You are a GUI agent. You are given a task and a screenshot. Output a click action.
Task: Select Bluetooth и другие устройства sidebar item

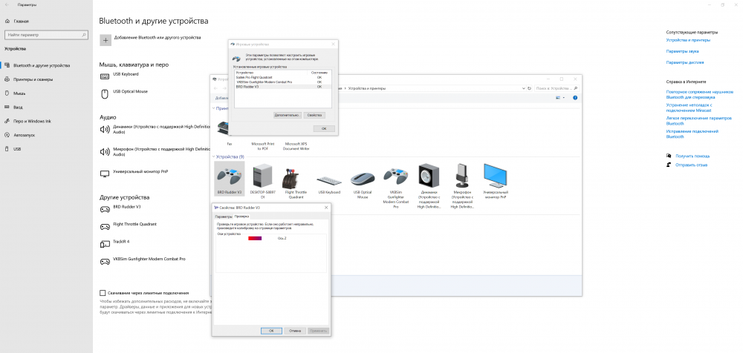pyautogui.click(x=41, y=66)
